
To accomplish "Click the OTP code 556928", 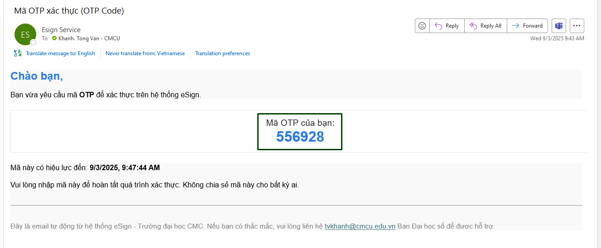I will [x=300, y=137].
